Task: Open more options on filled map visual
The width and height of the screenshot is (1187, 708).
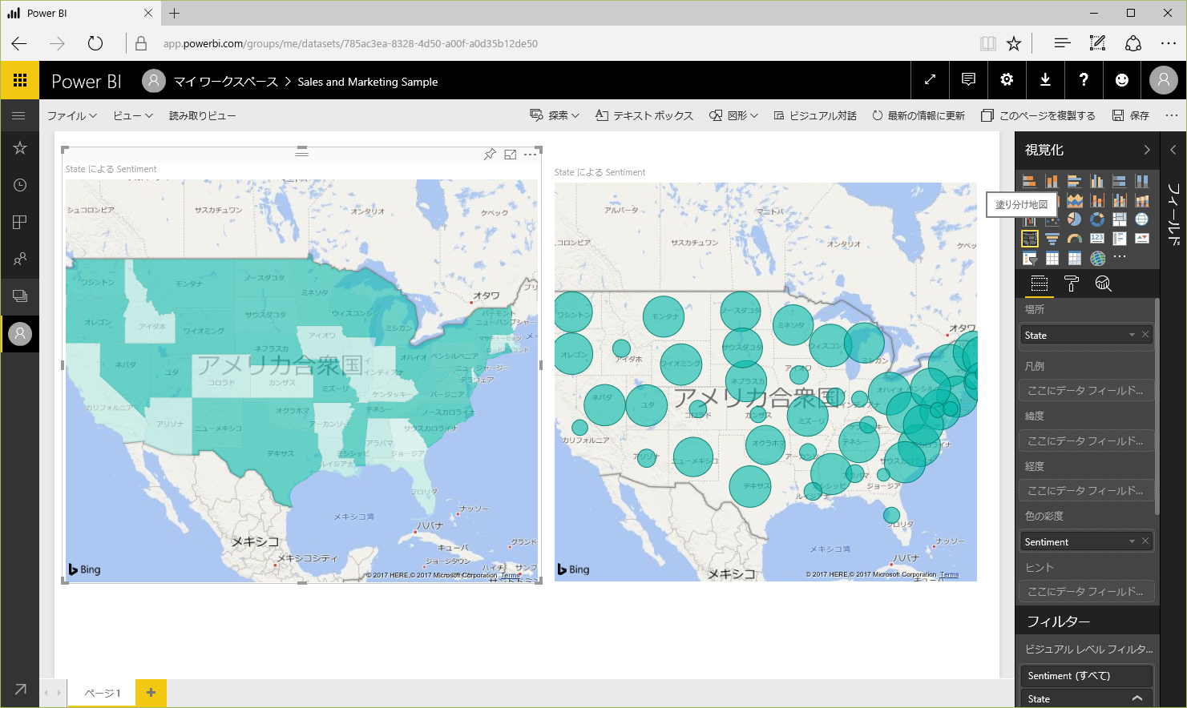Action: (530, 155)
